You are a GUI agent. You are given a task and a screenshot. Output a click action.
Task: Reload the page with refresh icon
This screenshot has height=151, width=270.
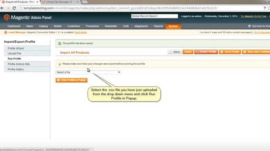(14, 8)
